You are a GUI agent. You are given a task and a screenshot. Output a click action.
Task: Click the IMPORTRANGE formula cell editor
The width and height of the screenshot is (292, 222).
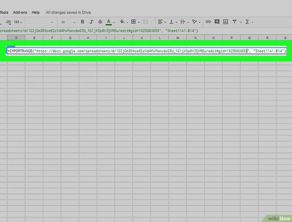147,51
